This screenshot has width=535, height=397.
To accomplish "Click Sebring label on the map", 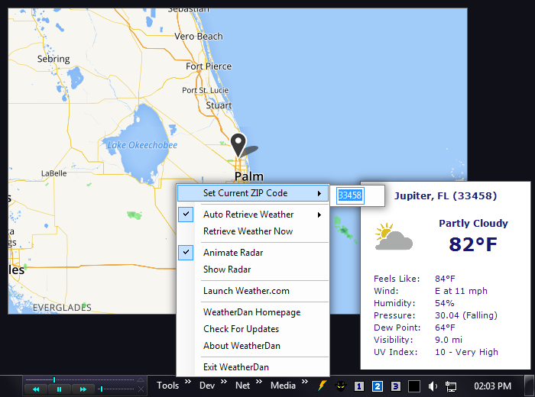I will [53, 59].
